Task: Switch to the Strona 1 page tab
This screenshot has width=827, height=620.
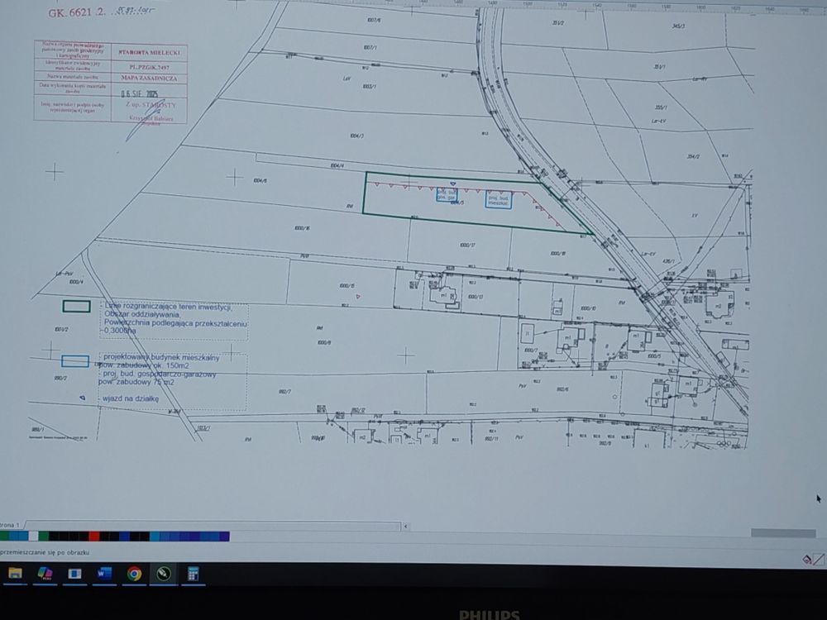Action: pos(10,525)
